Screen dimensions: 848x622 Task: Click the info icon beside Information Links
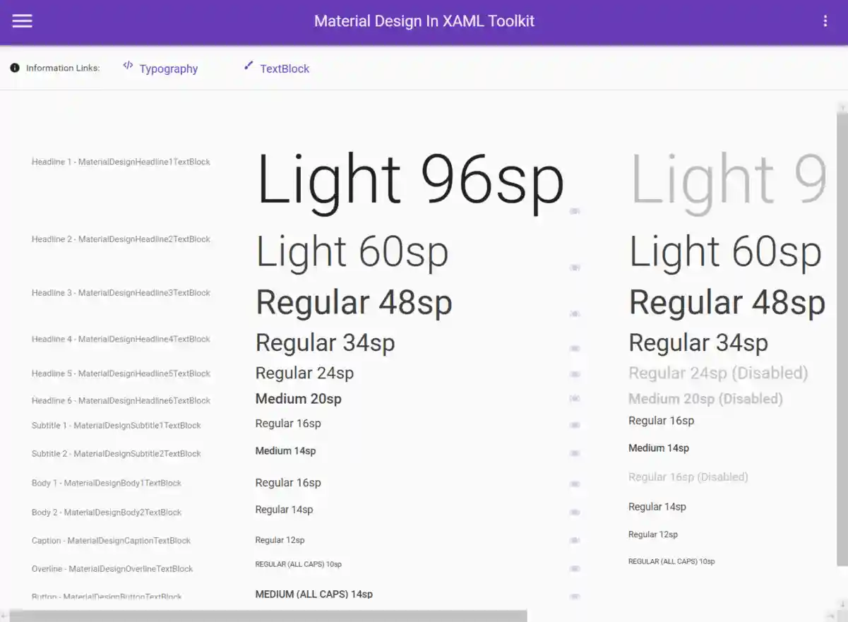click(15, 68)
